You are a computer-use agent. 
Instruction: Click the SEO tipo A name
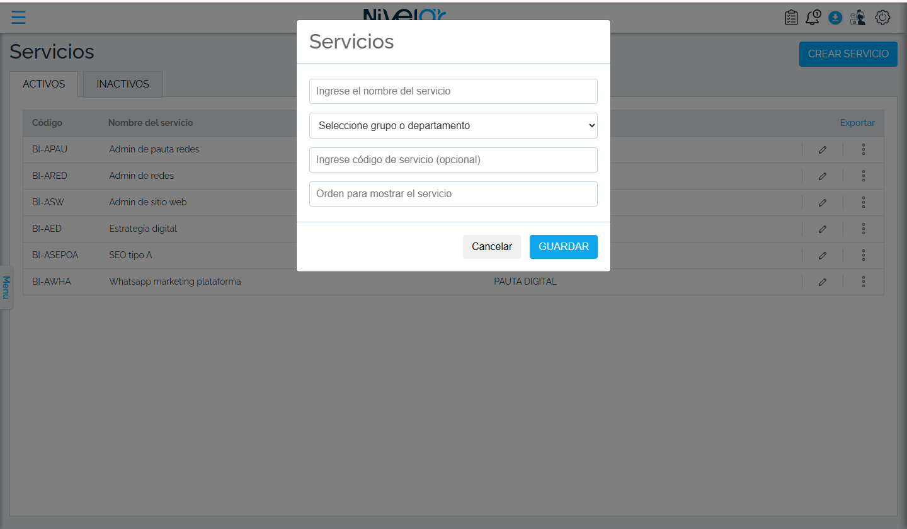coord(130,255)
